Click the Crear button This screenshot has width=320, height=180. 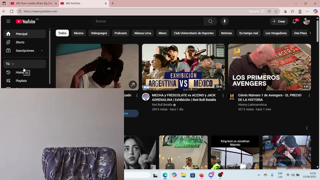pos(279,21)
